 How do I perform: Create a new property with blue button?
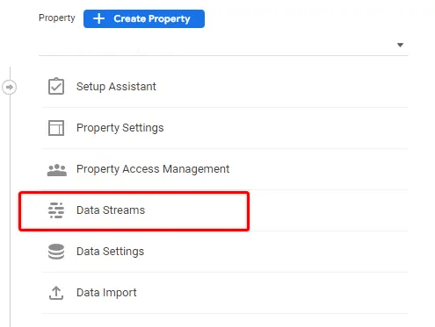[x=144, y=18]
